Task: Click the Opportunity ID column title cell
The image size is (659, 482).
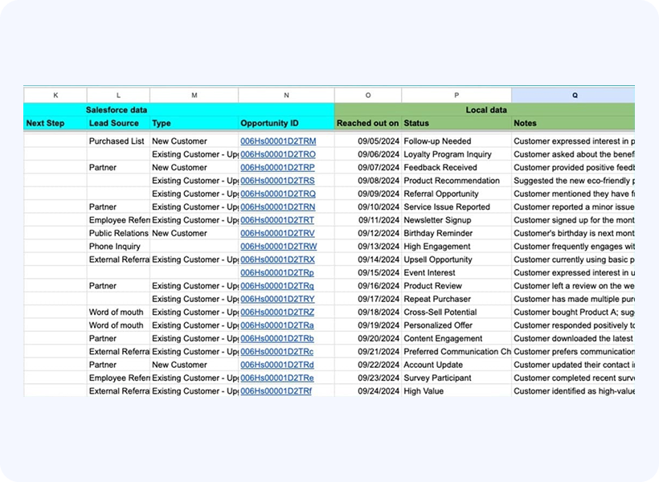Action: [x=286, y=123]
